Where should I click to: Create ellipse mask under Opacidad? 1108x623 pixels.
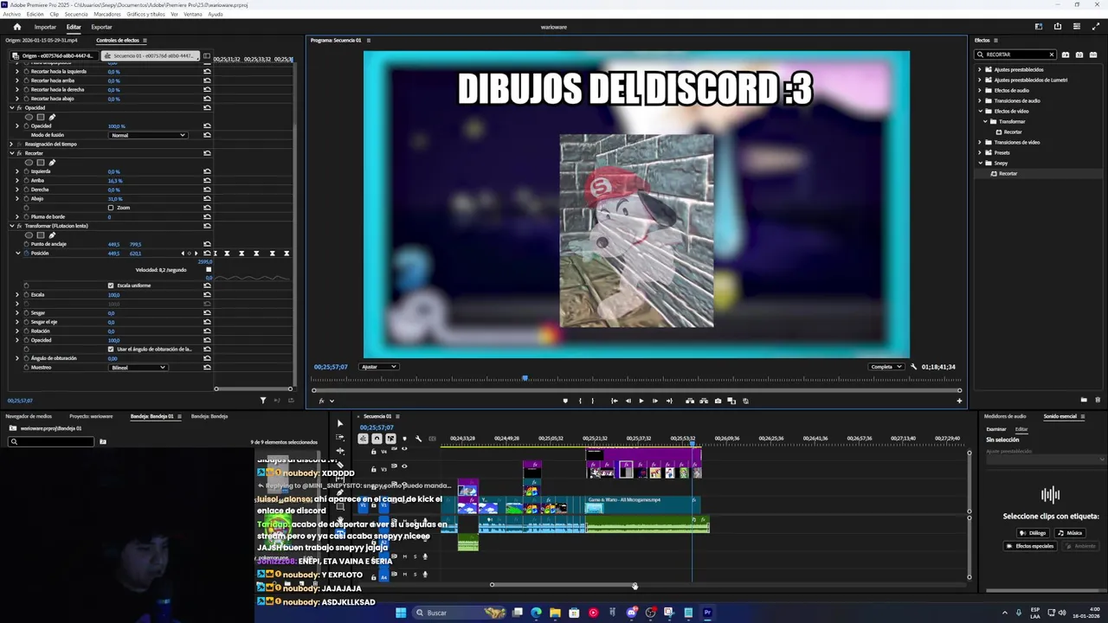(29, 117)
